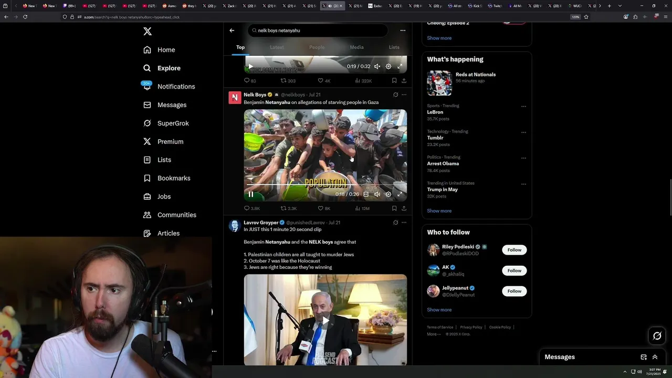This screenshot has height=378, width=672.
Task: Toggle captions on the Gaza video
Action: pos(366,194)
